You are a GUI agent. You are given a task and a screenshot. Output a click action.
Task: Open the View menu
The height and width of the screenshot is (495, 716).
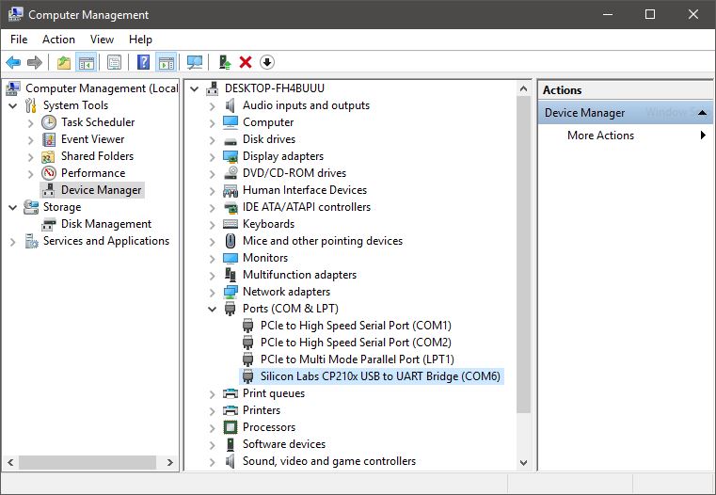click(x=102, y=40)
